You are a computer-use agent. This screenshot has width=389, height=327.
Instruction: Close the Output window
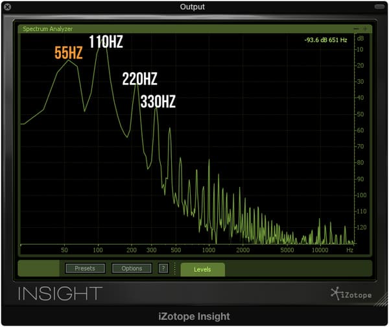8,6
